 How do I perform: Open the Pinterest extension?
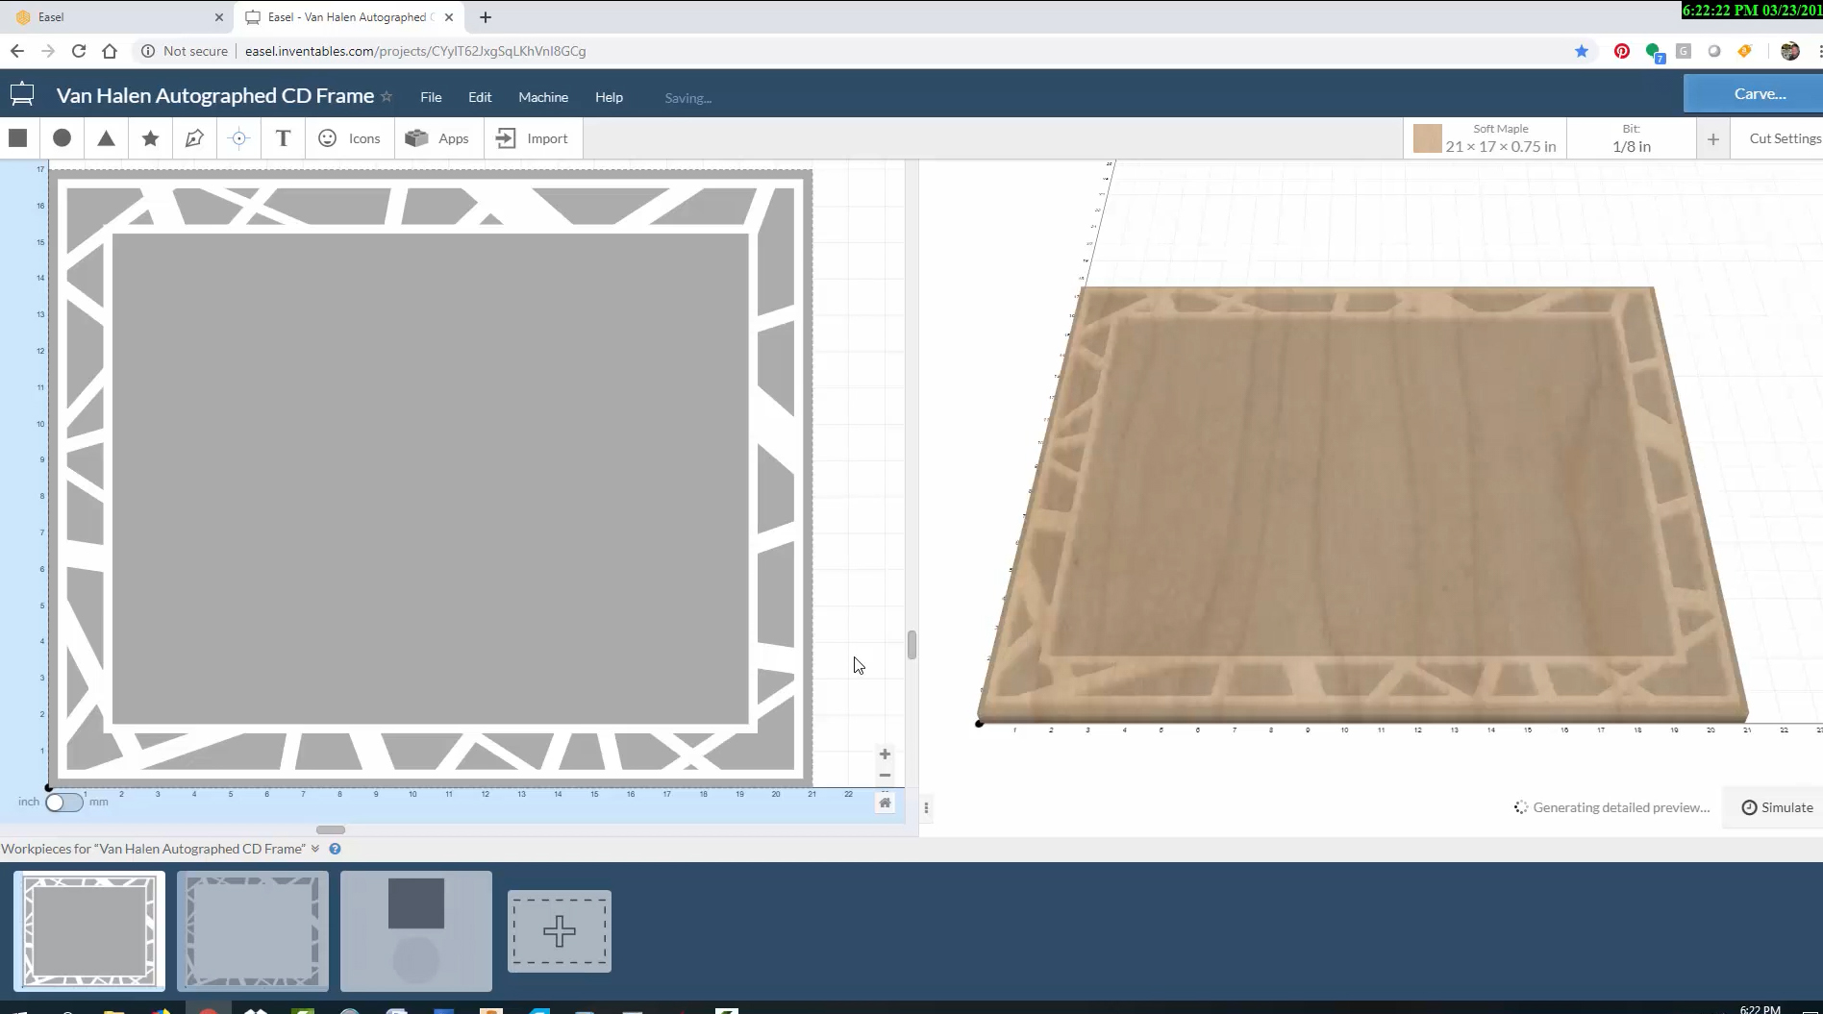click(x=1622, y=51)
